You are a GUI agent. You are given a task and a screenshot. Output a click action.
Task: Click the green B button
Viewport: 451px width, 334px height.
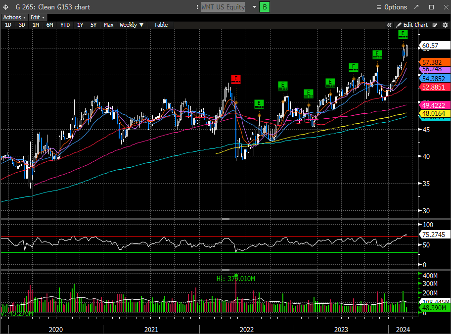click(x=265, y=7)
